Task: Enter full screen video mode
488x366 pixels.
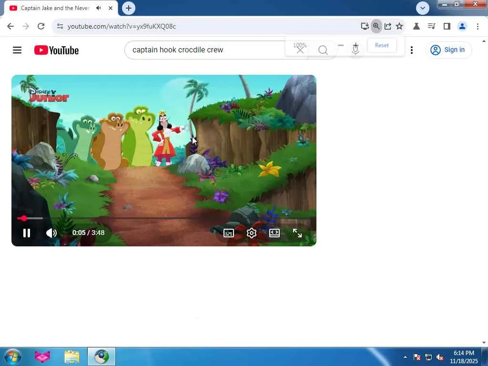Action: pos(297,233)
